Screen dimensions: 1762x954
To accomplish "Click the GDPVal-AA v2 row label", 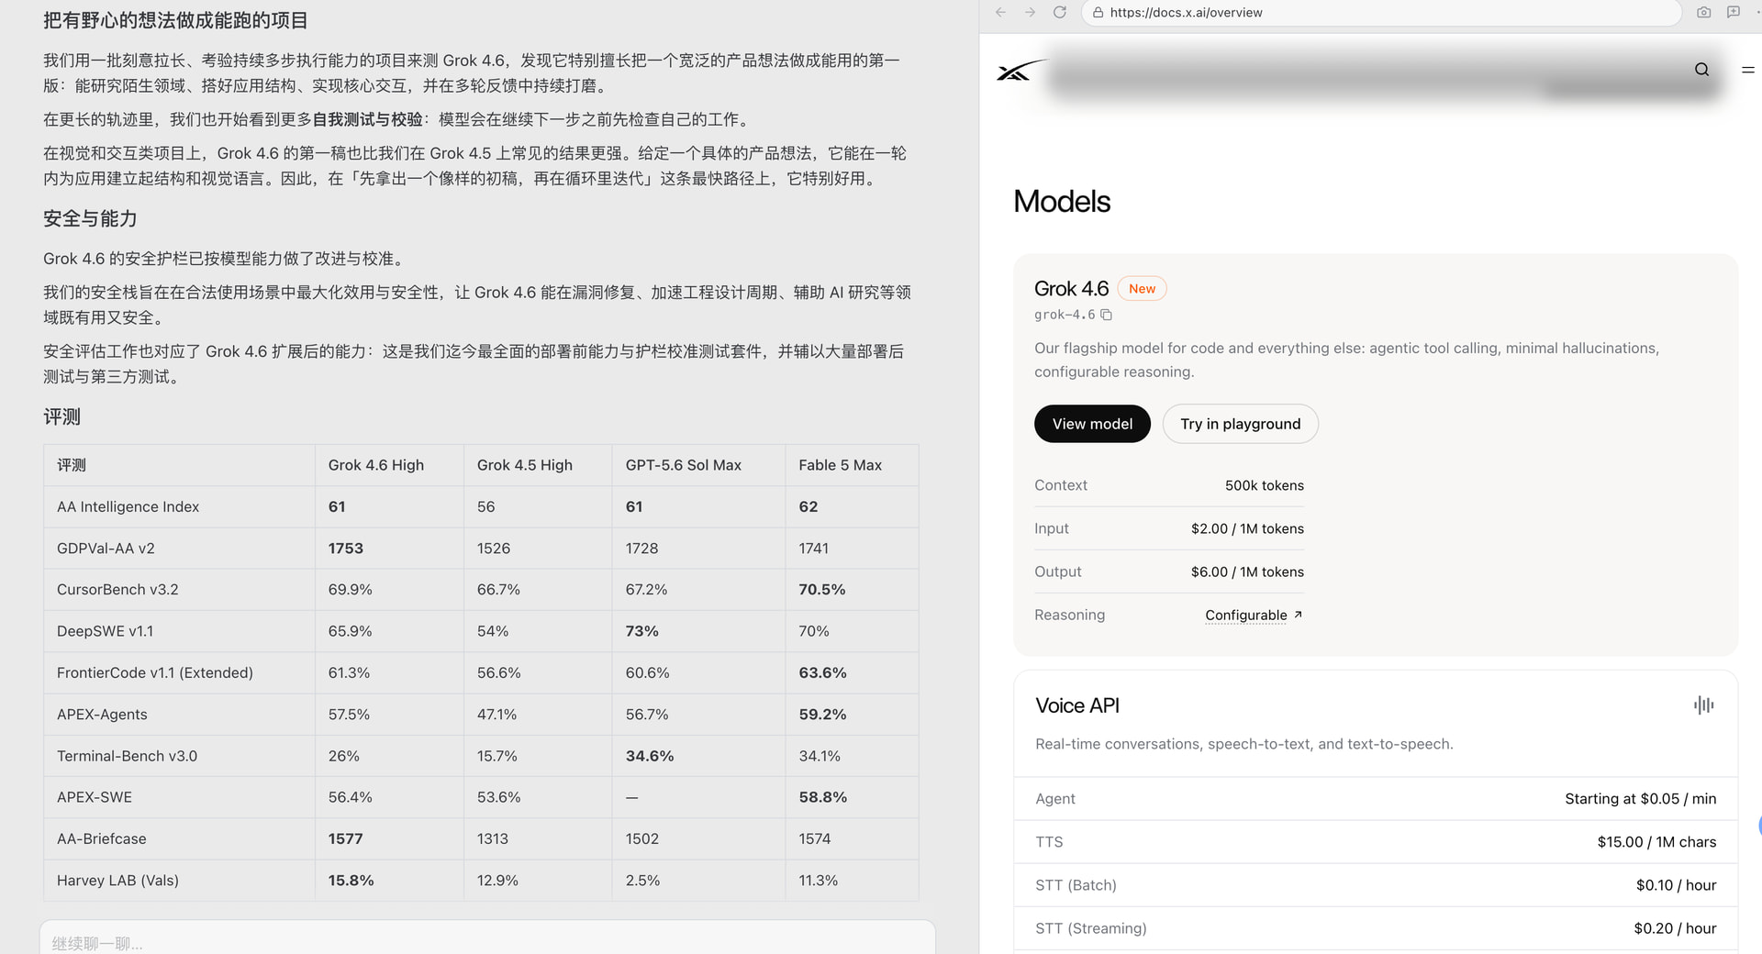I will (x=106, y=549).
